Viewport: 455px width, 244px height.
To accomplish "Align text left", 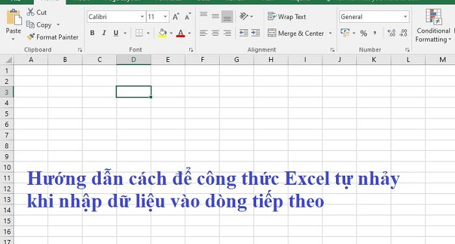I will [x=203, y=33].
